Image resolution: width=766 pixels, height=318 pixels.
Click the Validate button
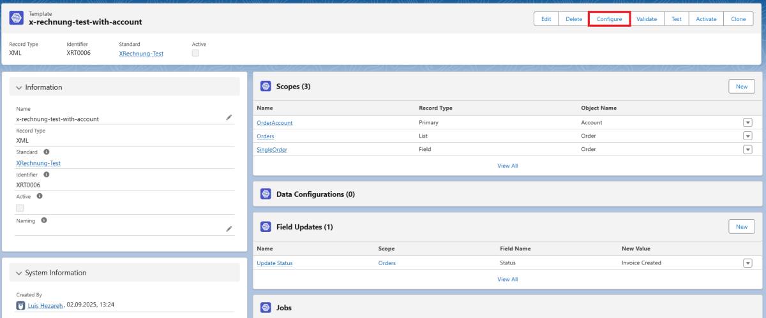pyautogui.click(x=647, y=19)
